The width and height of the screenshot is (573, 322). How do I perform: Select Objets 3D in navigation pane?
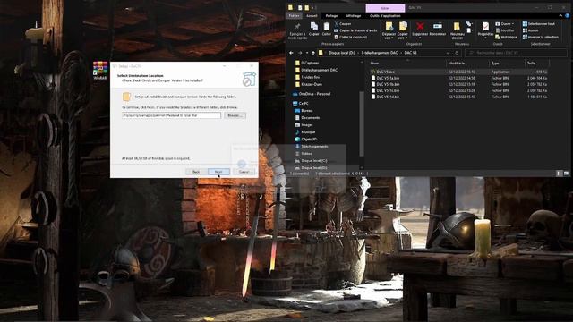pos(306,140)
